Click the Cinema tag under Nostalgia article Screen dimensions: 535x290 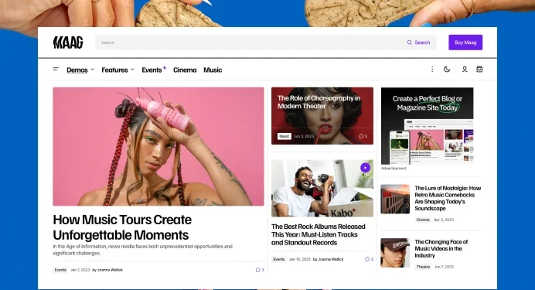pyautogui.click(x=423, y=220)
